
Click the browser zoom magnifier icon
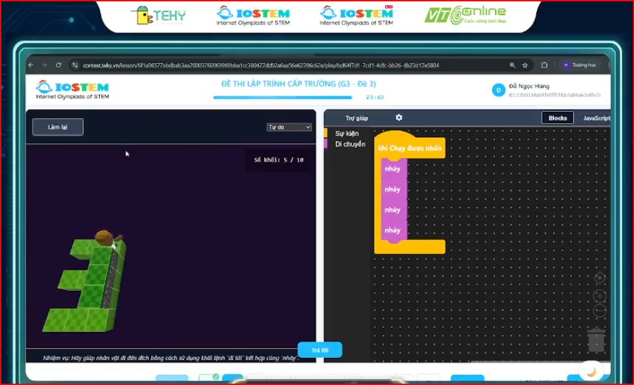point(512,65)
